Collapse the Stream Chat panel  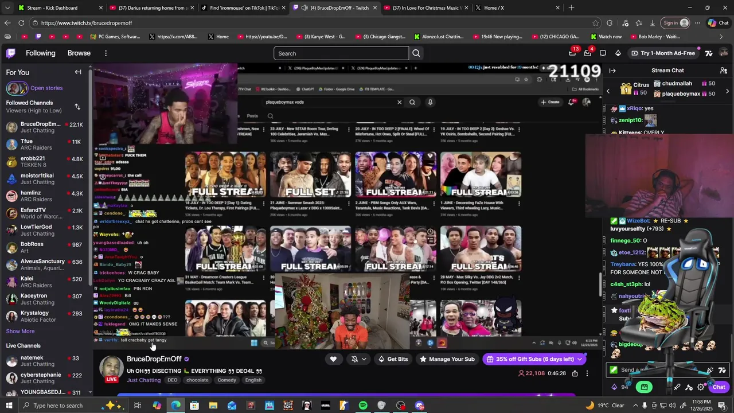(x=612, y=71)
